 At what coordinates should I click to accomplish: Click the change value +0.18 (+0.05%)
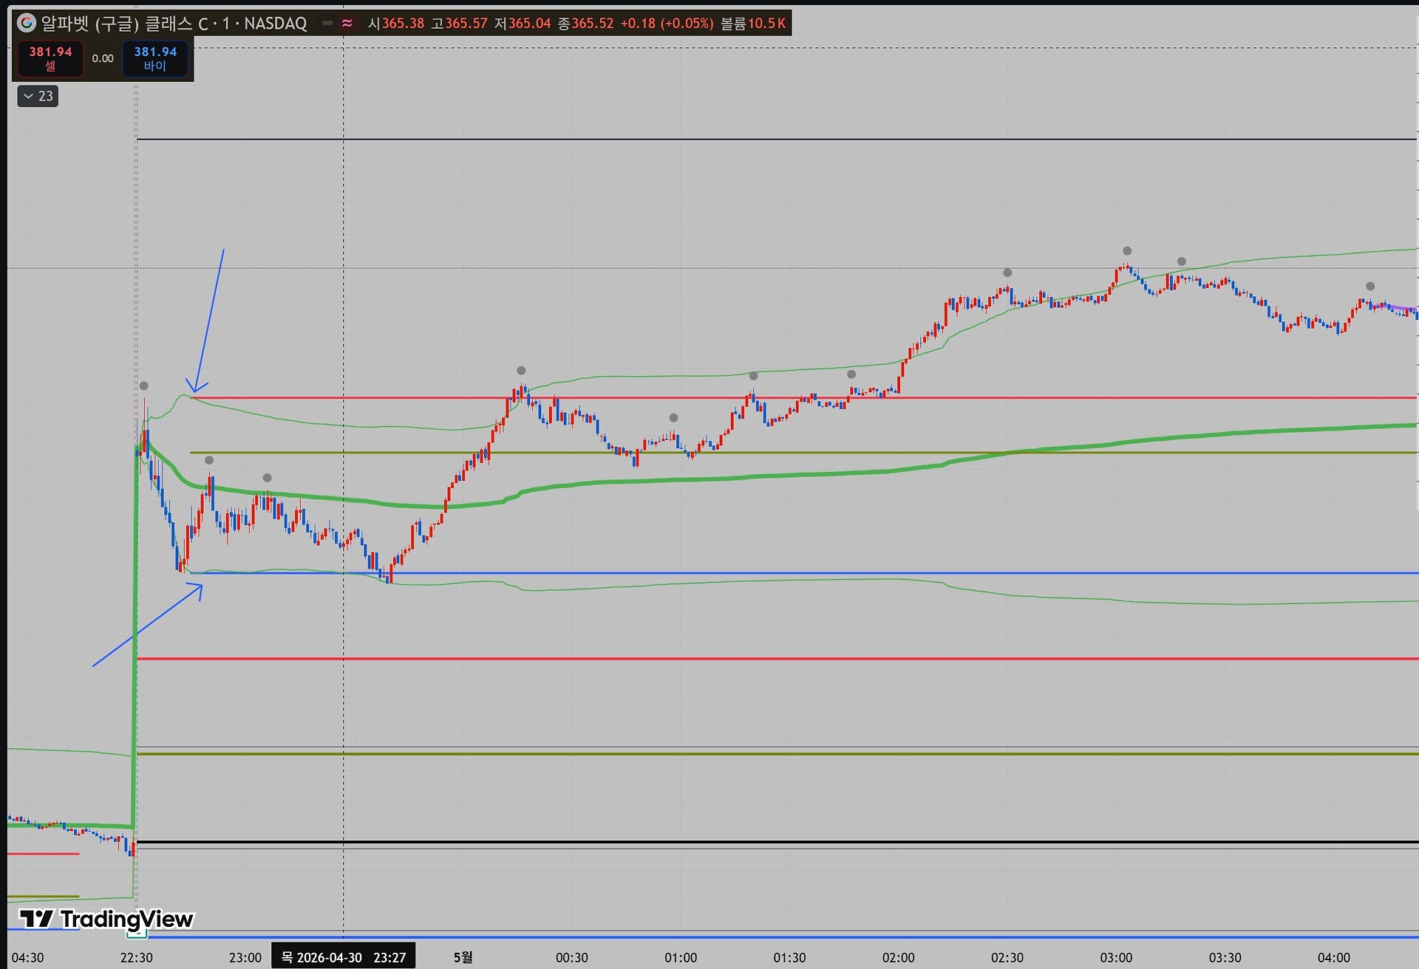(667, 23)
